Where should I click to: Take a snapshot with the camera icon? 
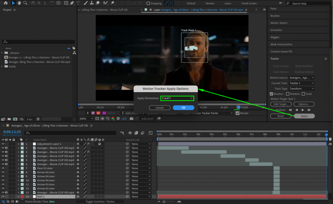131,118
